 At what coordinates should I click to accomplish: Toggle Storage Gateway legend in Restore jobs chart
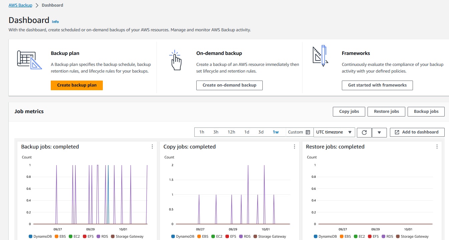coord(412,237)
